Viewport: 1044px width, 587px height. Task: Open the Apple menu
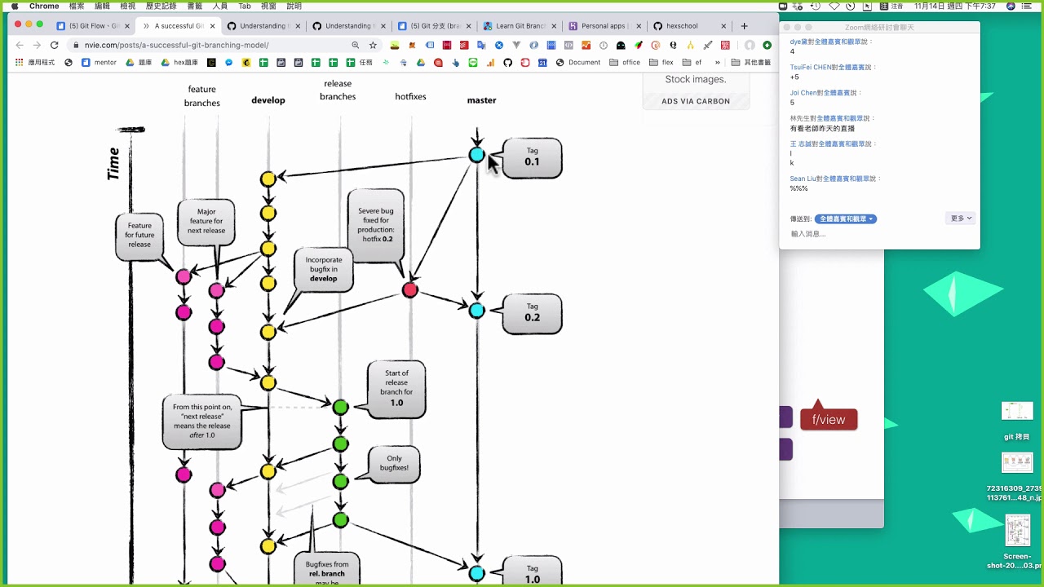click(15, 6)
